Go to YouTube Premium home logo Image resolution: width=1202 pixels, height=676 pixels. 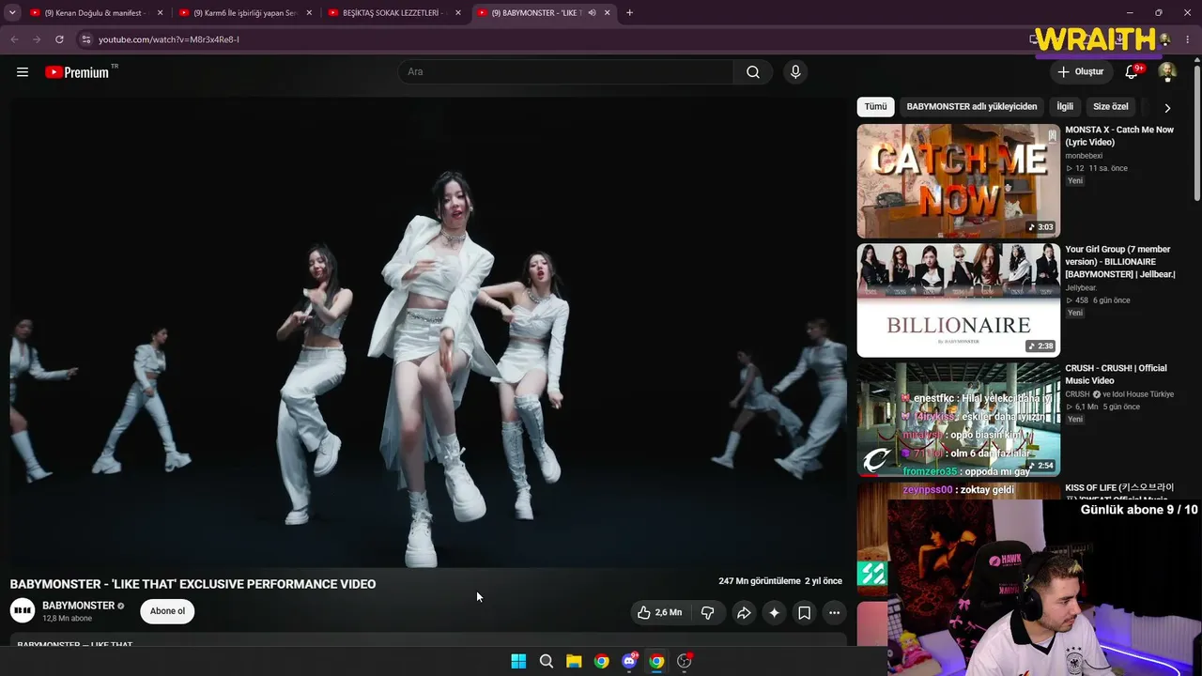[77, 72]
